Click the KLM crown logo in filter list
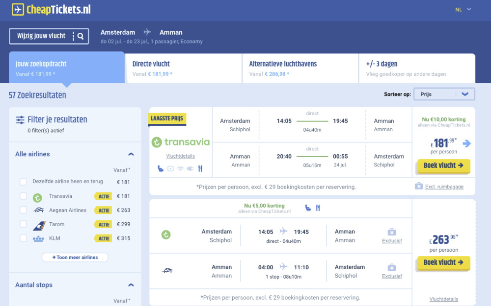The width and height of the screenshot is (491, 306). 38,239
